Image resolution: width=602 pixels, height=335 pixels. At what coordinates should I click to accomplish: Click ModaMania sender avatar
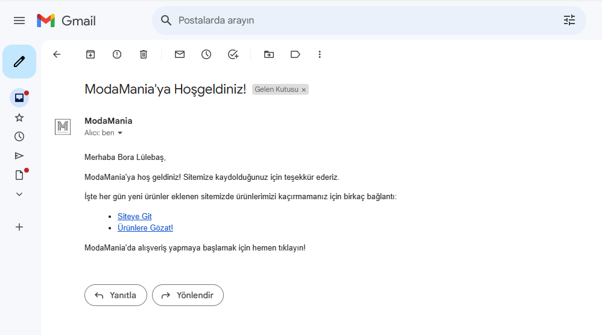point(63,127)
